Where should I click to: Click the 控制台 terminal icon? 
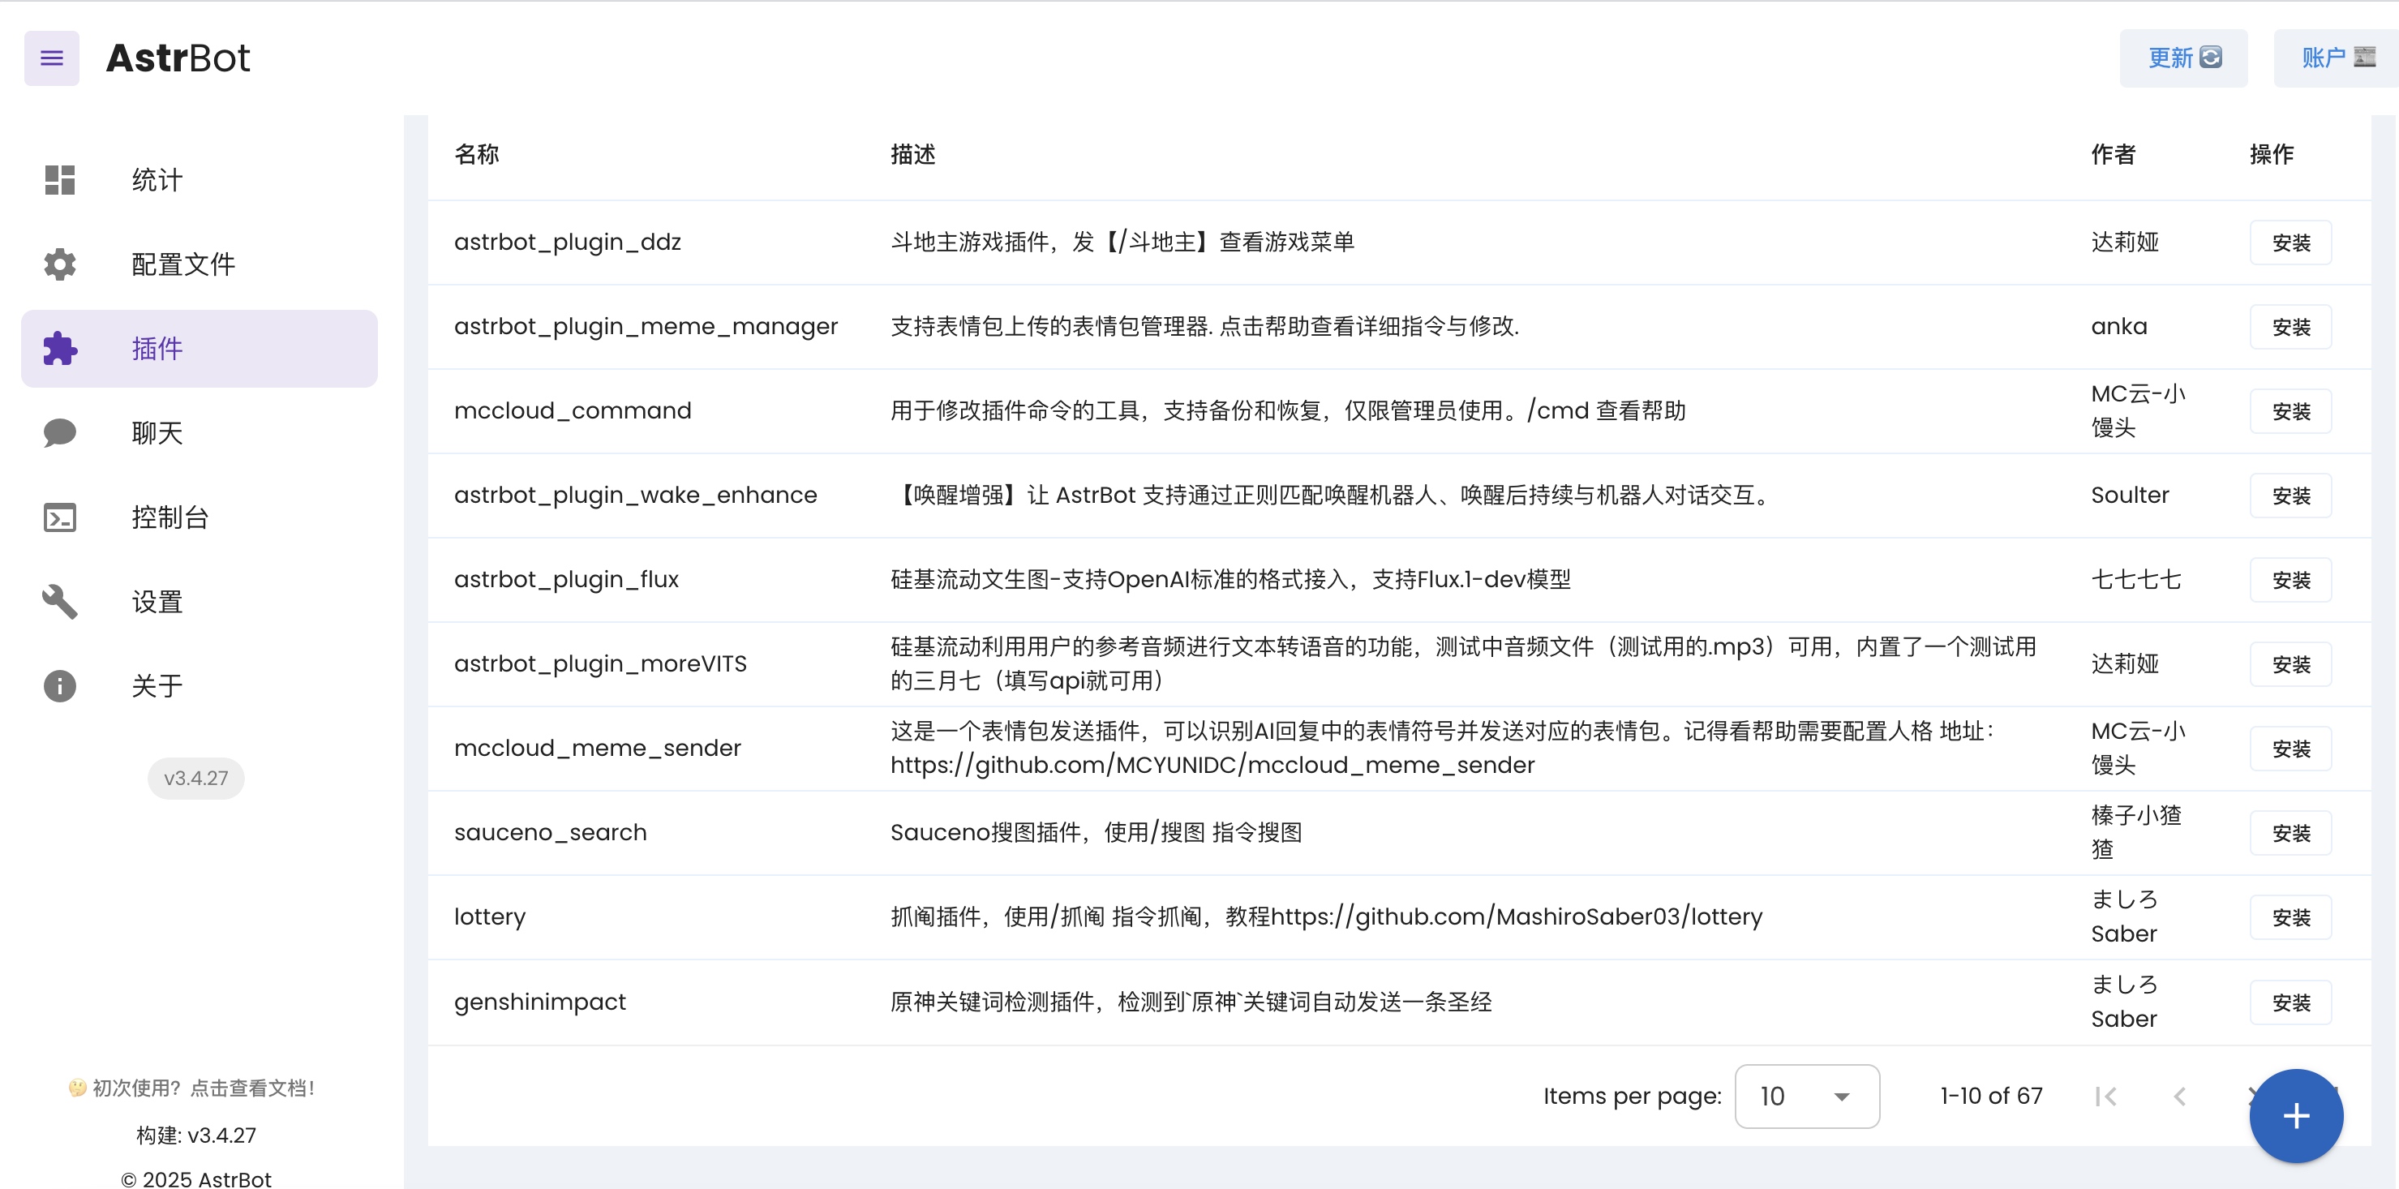coord(59,517)
